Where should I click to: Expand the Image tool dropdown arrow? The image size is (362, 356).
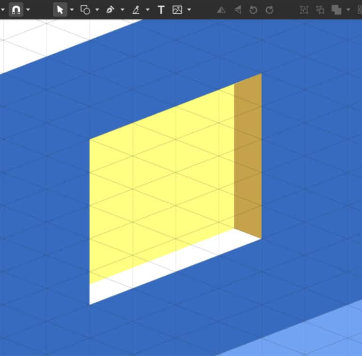pos(189,10)
